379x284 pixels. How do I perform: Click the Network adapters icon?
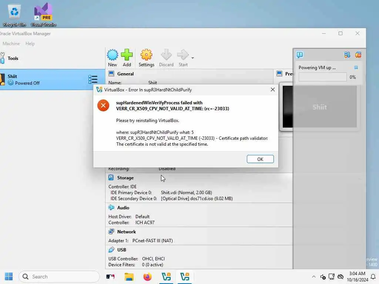[x=111, y=231]
